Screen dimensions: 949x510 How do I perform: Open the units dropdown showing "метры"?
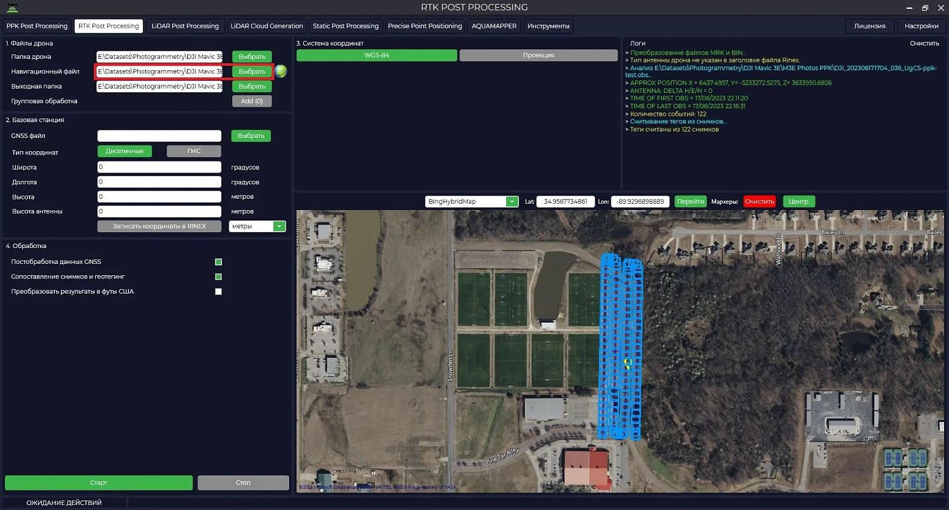(x=278, y=226)
